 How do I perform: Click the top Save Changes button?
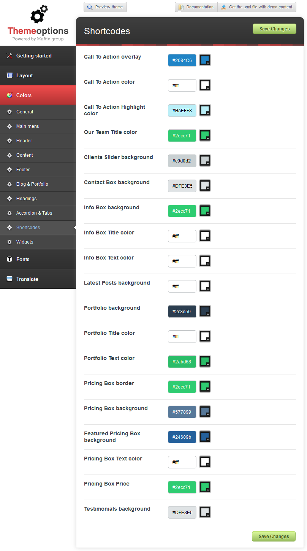tap(274, 29)
